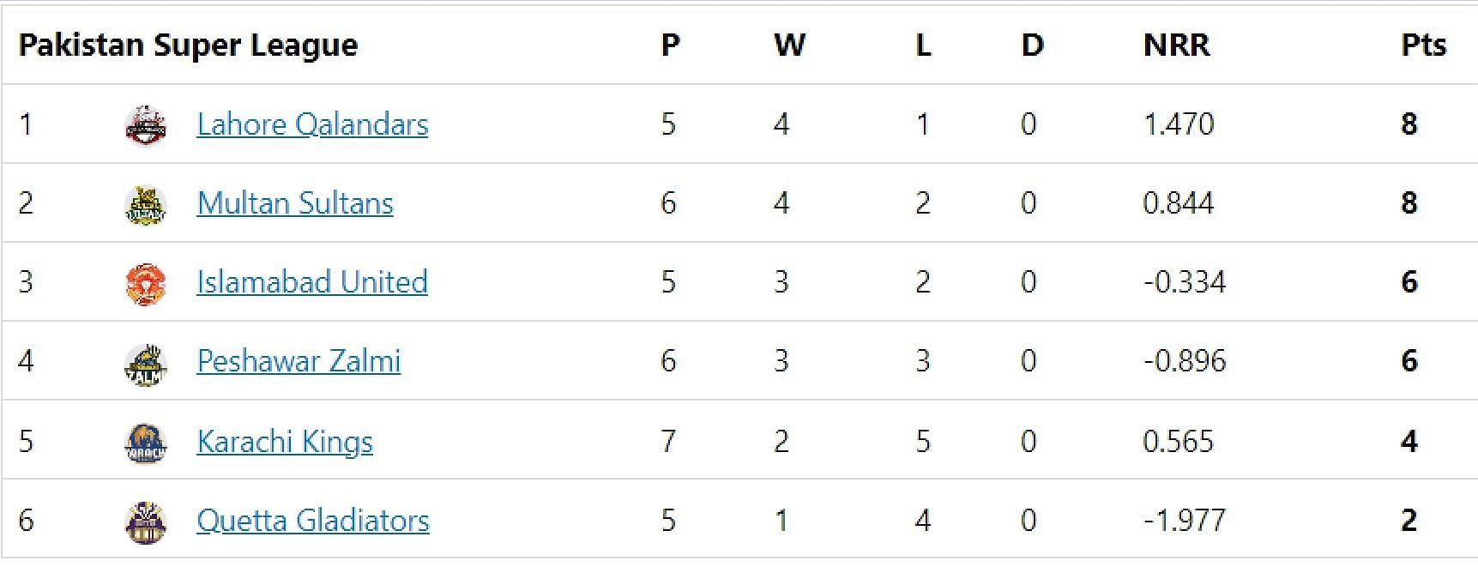Click the P column header
Image resolution: width=1478 pixels, height=585 pixels.
click(670, 45)
